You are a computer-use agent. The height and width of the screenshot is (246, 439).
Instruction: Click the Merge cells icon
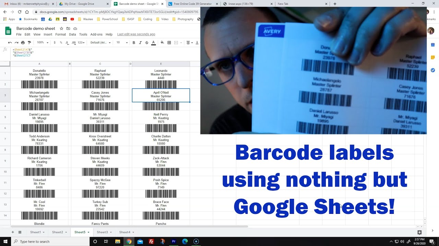176,43
